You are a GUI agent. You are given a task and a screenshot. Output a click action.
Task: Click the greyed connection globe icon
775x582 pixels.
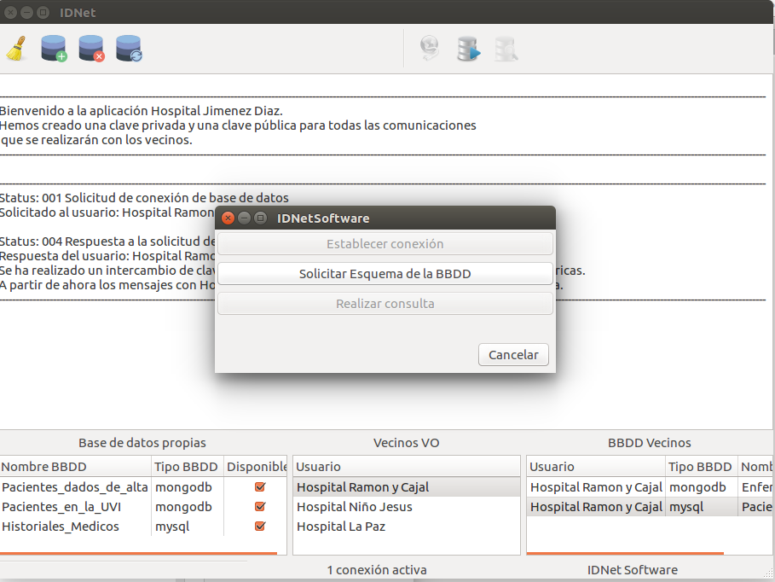[x=430, y=49]
